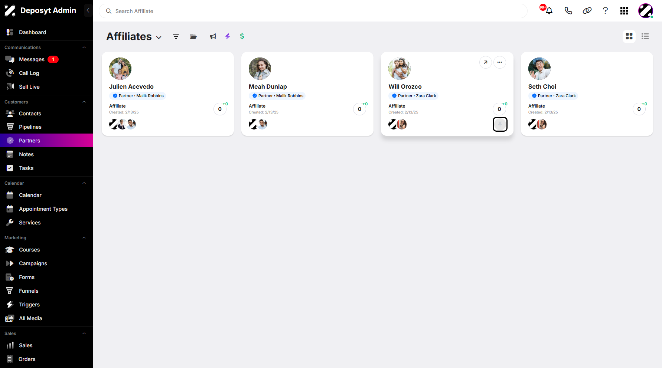Click the help question mark icon
This screenshot has width=662, height=368.
606,11
